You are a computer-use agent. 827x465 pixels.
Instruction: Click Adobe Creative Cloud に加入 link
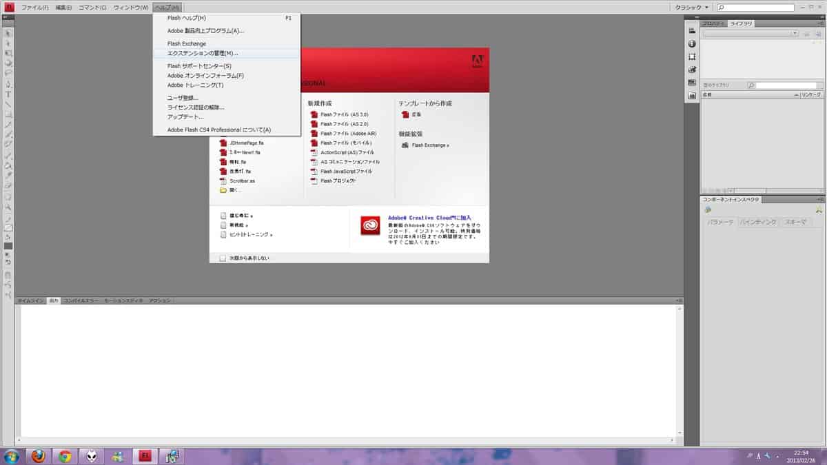429,218
